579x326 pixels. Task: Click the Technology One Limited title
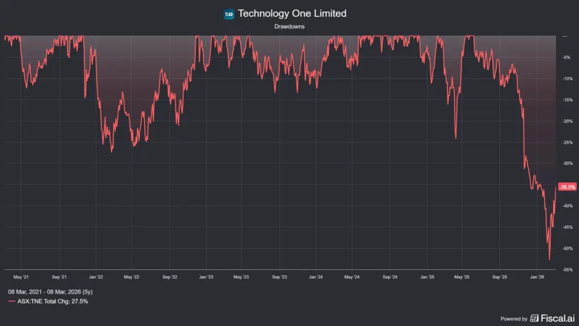[292, 14]
